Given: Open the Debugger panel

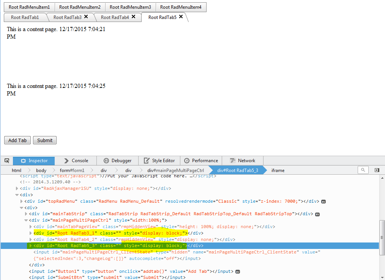Looking at the screenshot, I should click(x=118, y=161).
